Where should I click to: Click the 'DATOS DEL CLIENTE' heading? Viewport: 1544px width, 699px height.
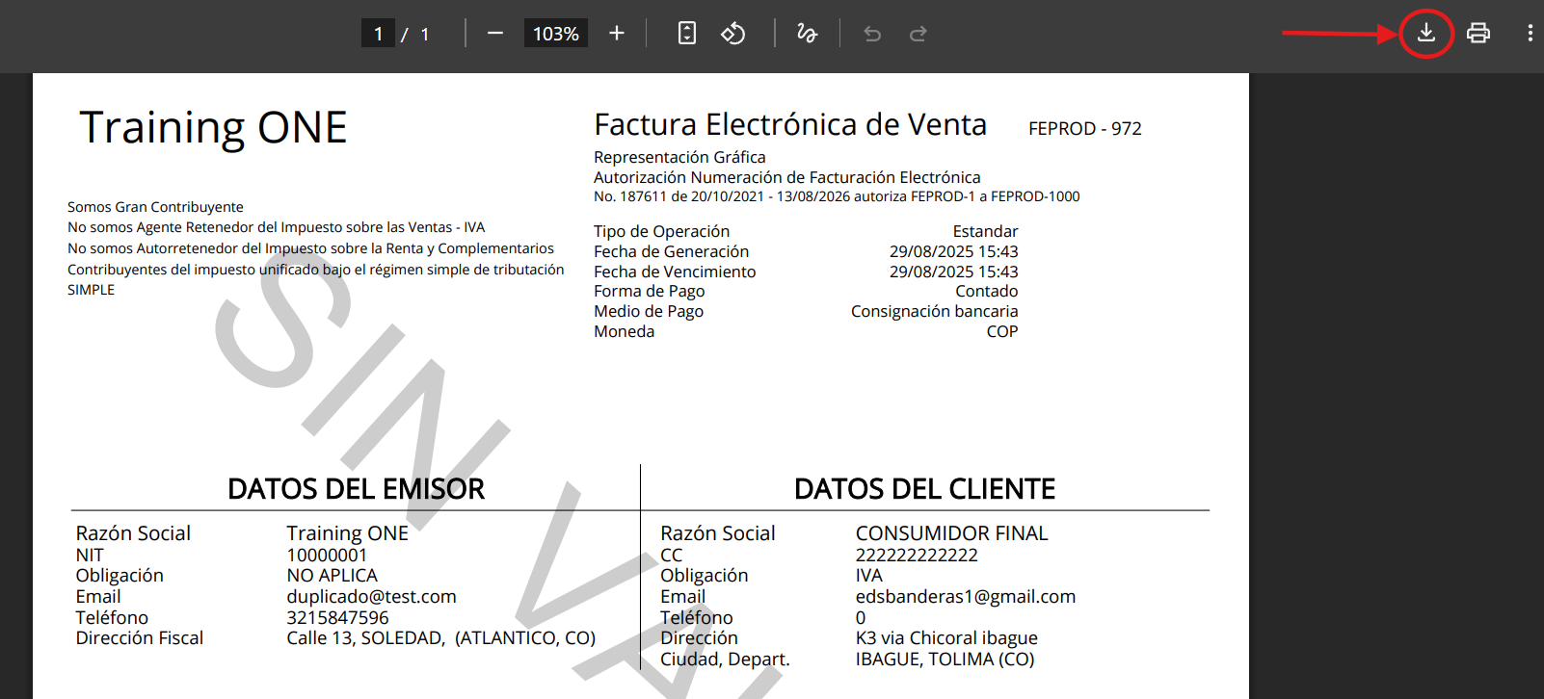(924, 489)
